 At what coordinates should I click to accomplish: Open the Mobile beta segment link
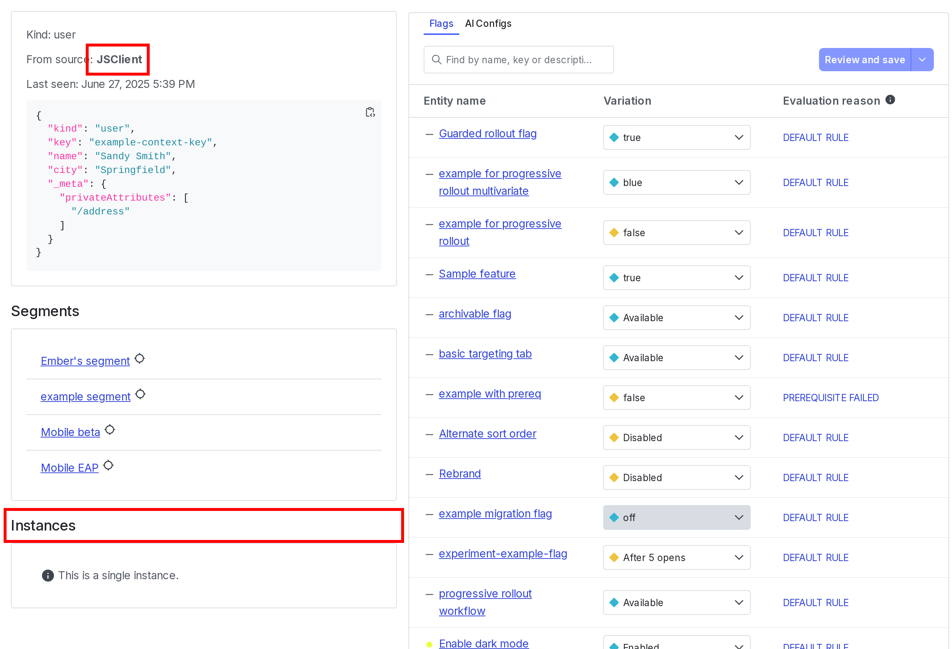[70, 432]
